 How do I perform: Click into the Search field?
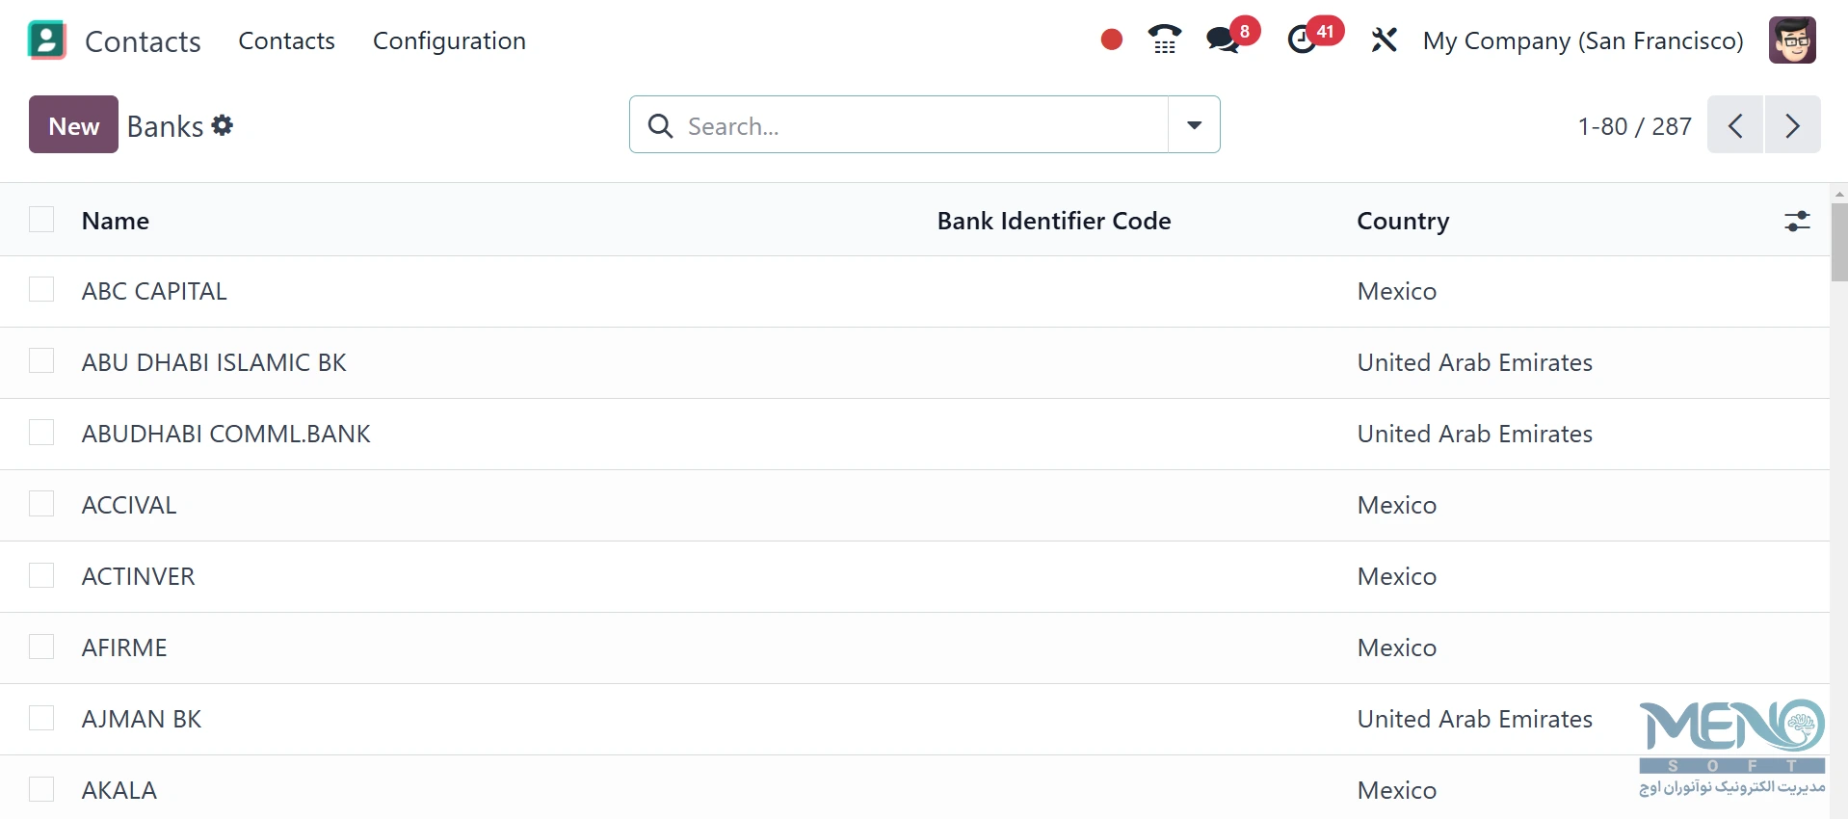[x=923, y=125]
